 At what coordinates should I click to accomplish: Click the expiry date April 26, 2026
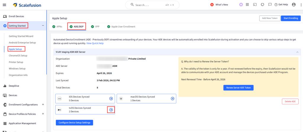[x=104, y=73]
